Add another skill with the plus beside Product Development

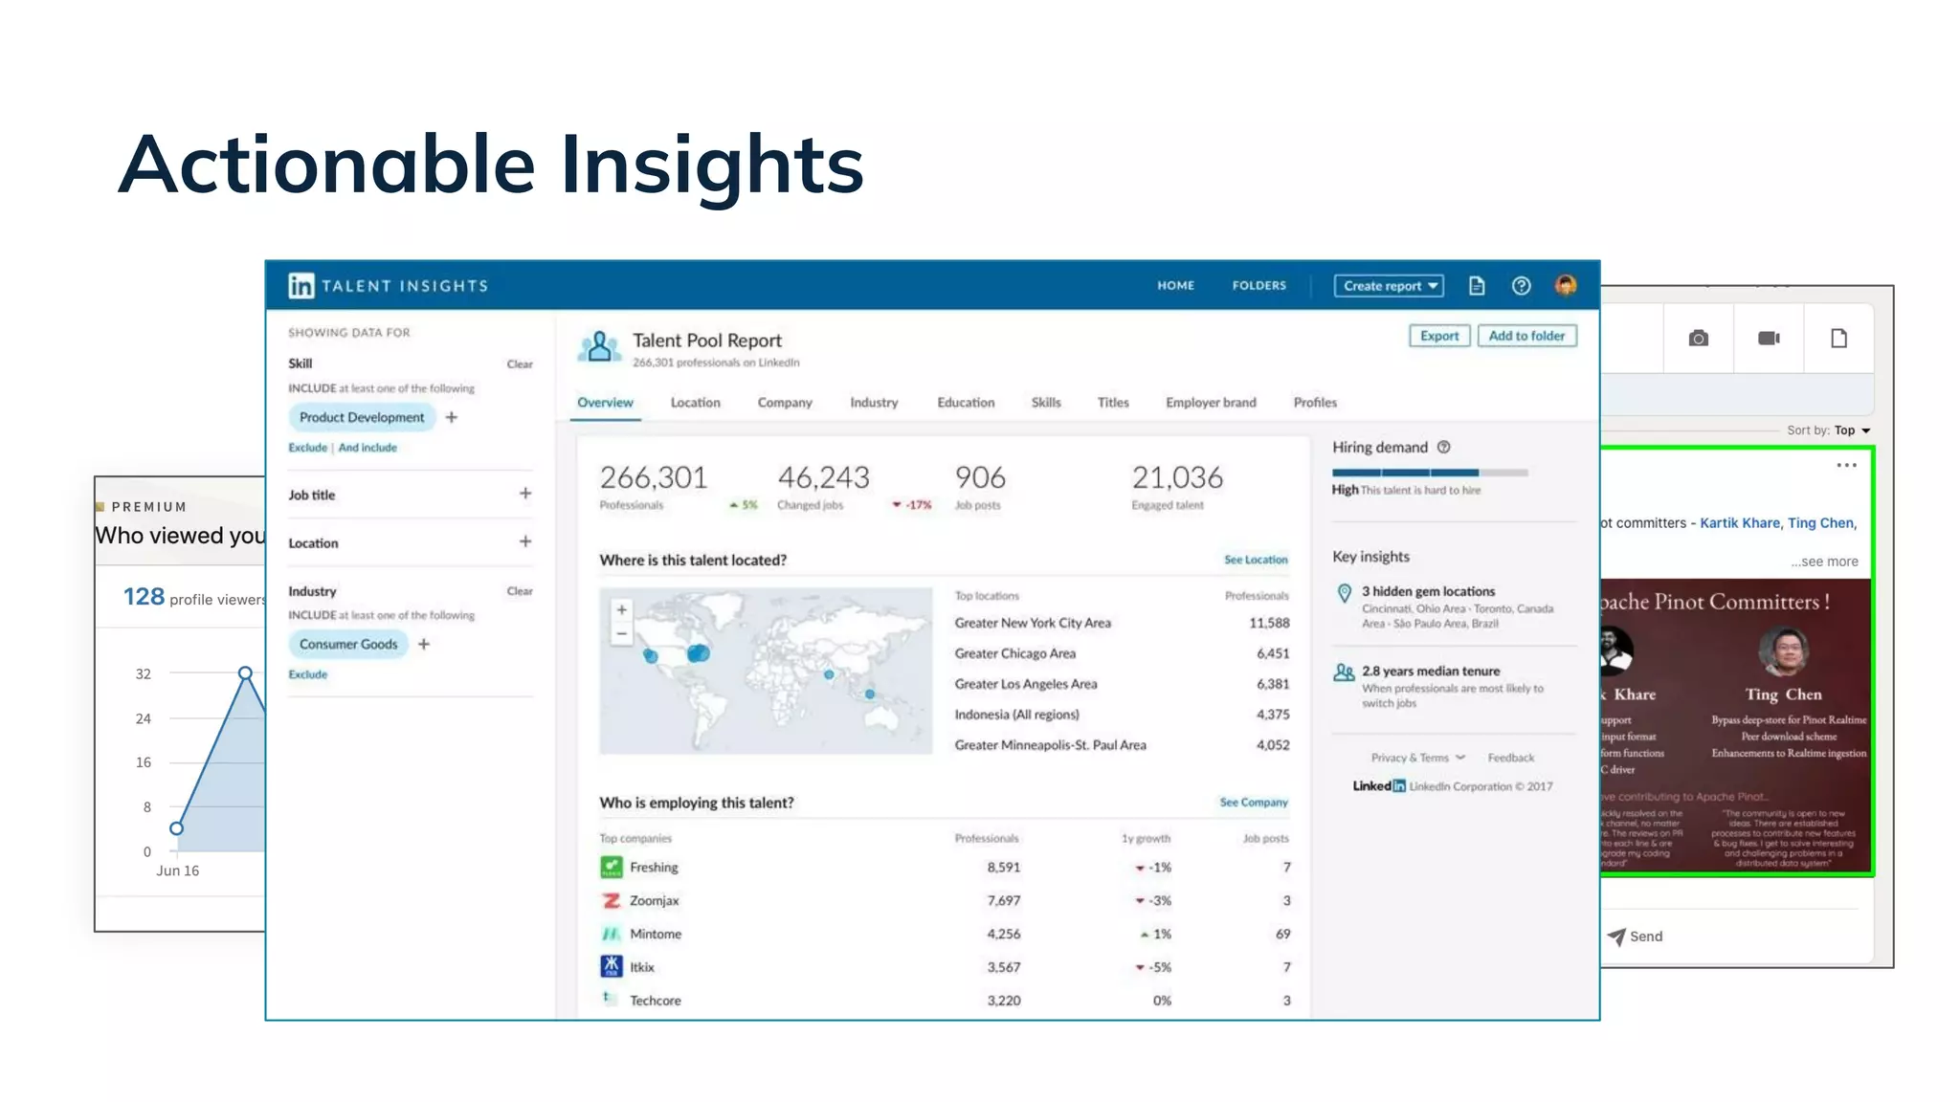(x=452, y=417)
